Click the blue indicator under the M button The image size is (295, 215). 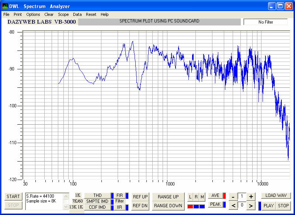[202, 207]
